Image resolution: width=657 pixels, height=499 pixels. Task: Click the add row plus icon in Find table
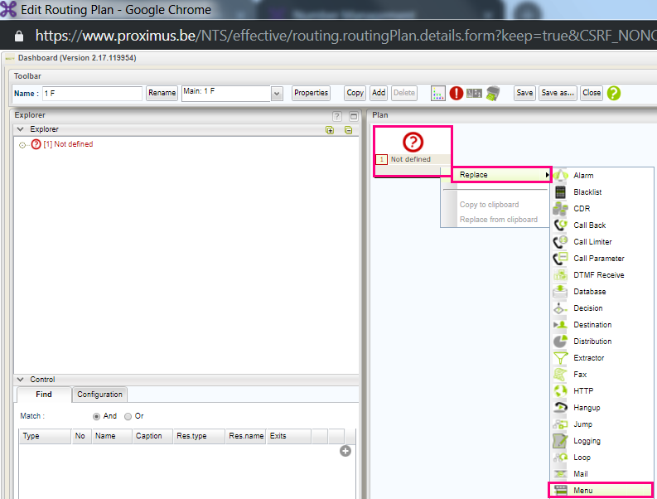click(x=345, y=451)
